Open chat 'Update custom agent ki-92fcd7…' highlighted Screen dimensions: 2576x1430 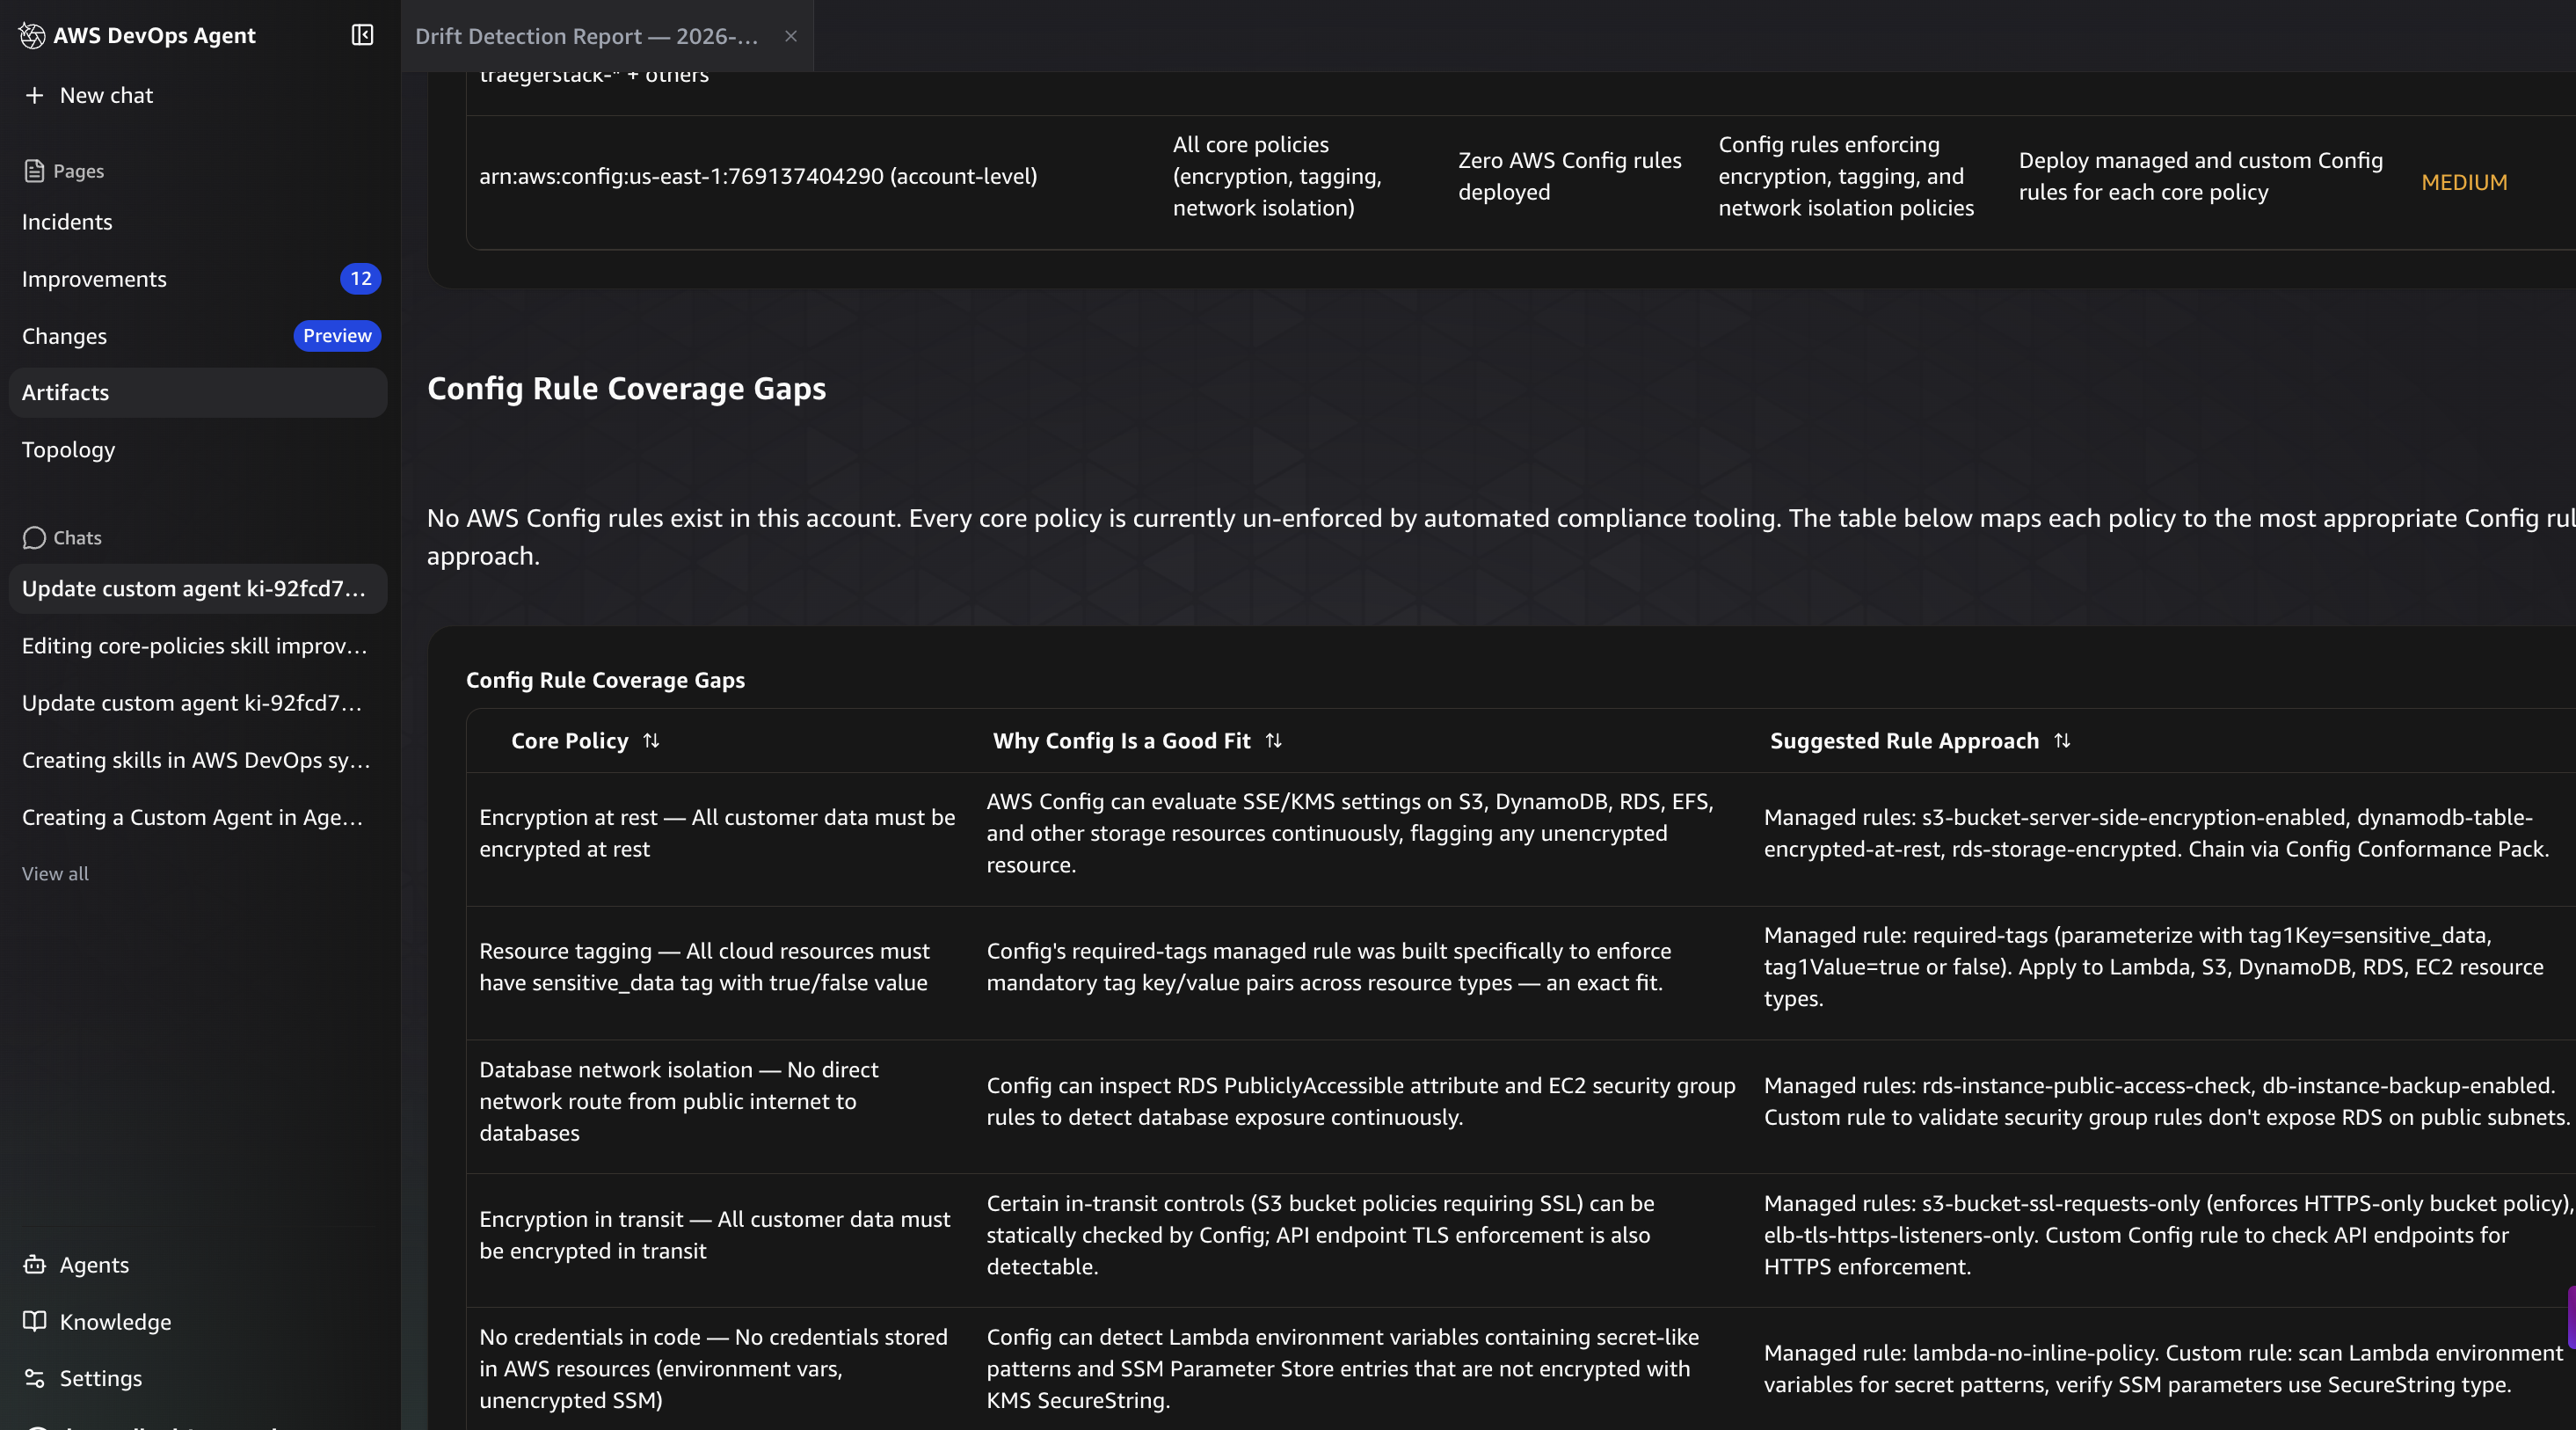click(x=198, y=589)
